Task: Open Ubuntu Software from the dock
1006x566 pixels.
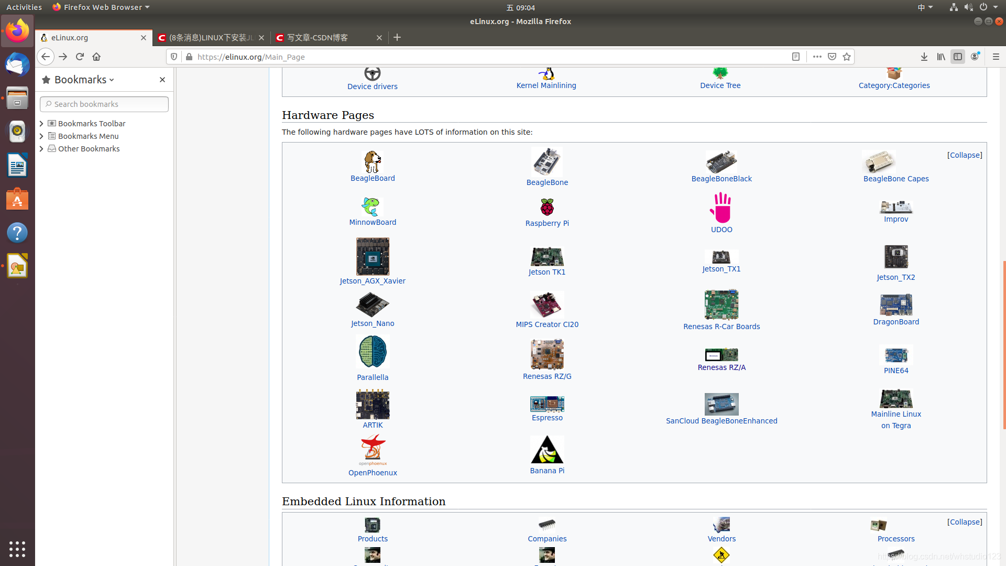Action: [x=17, y=199]
